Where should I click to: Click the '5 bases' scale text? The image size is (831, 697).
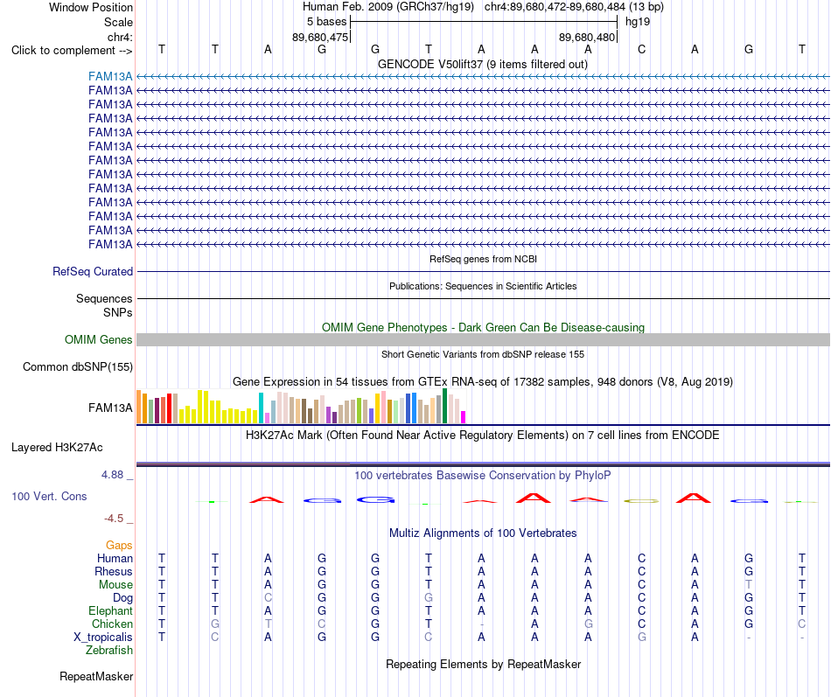[x=326, y=22]
